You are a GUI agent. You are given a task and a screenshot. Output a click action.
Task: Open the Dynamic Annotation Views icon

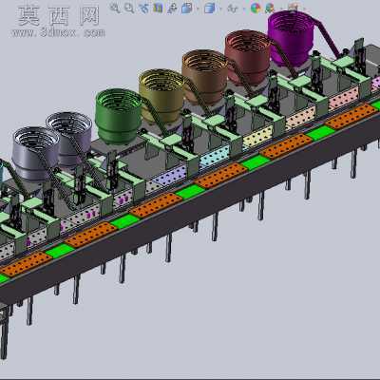[172, 8]
